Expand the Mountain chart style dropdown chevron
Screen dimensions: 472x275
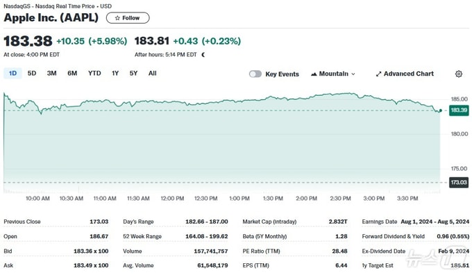(353, 74)
